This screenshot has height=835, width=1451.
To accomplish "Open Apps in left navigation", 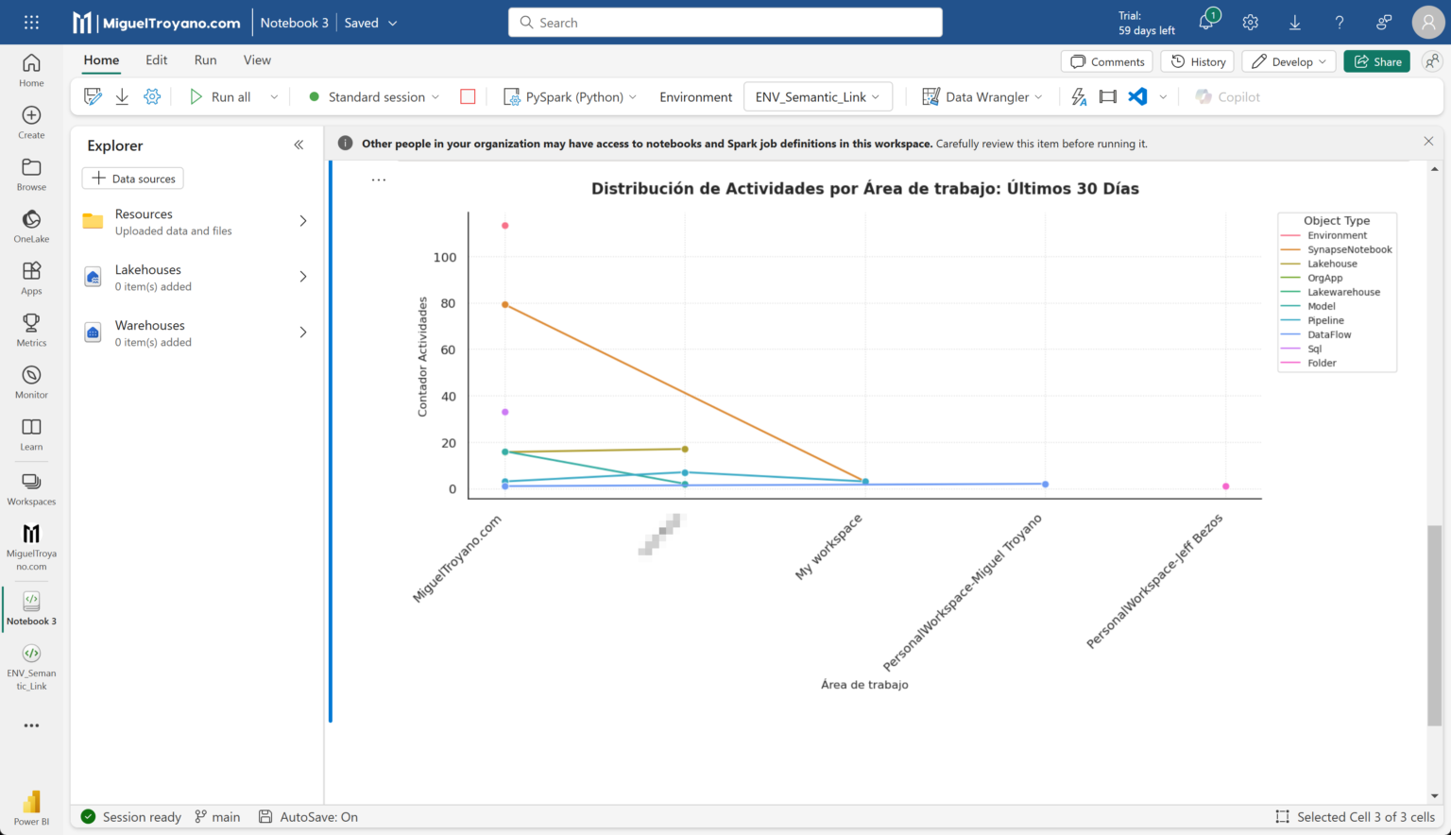I will pos(31,278).
